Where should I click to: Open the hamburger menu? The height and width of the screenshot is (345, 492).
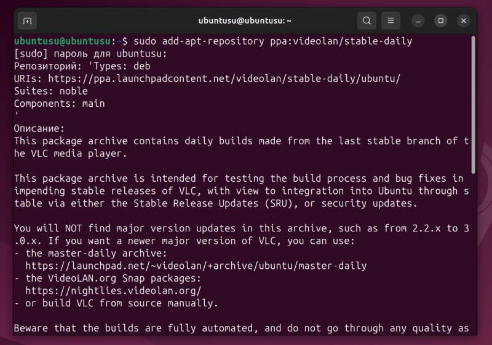tap(390, 21)
